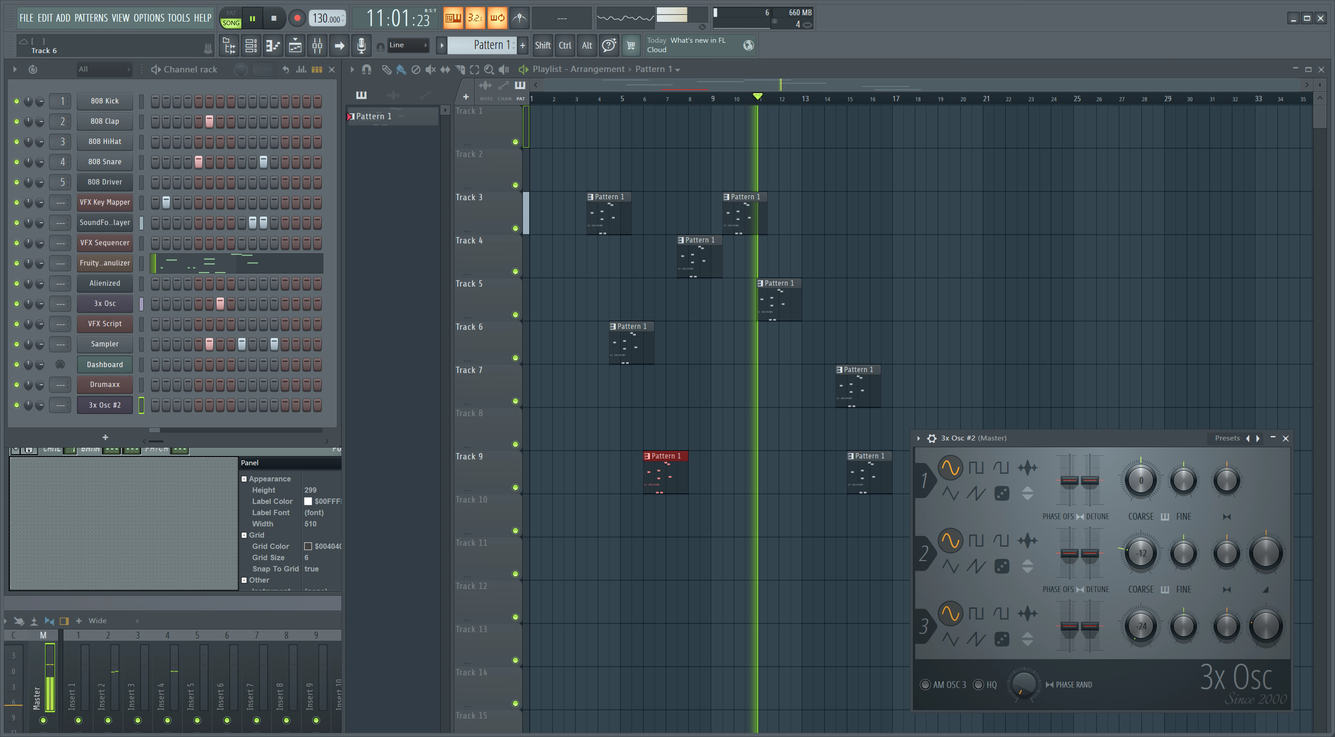1335x737 pixels.
Task: Open the Line snap dropdown
Action: pos(409,45)
